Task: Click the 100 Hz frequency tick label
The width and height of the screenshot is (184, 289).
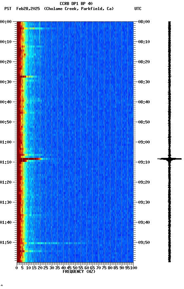Action: [134, 268]
